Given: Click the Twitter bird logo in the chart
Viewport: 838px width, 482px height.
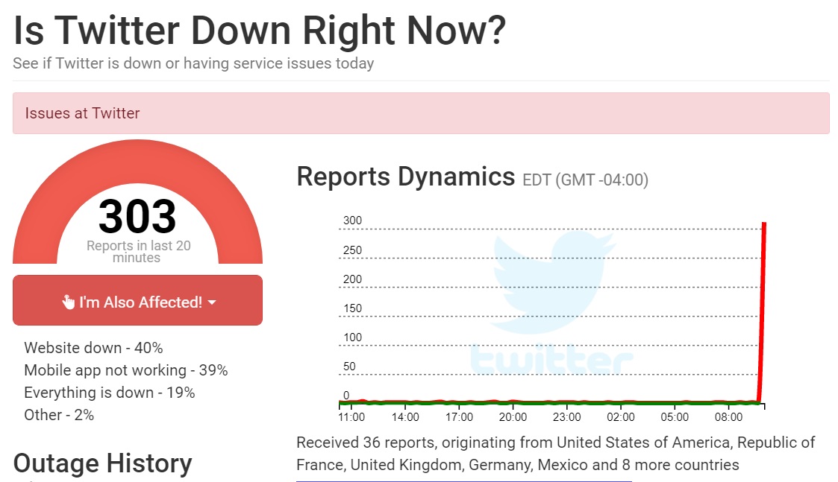Looking at the screenshot, I should click(x=552, y=283).
